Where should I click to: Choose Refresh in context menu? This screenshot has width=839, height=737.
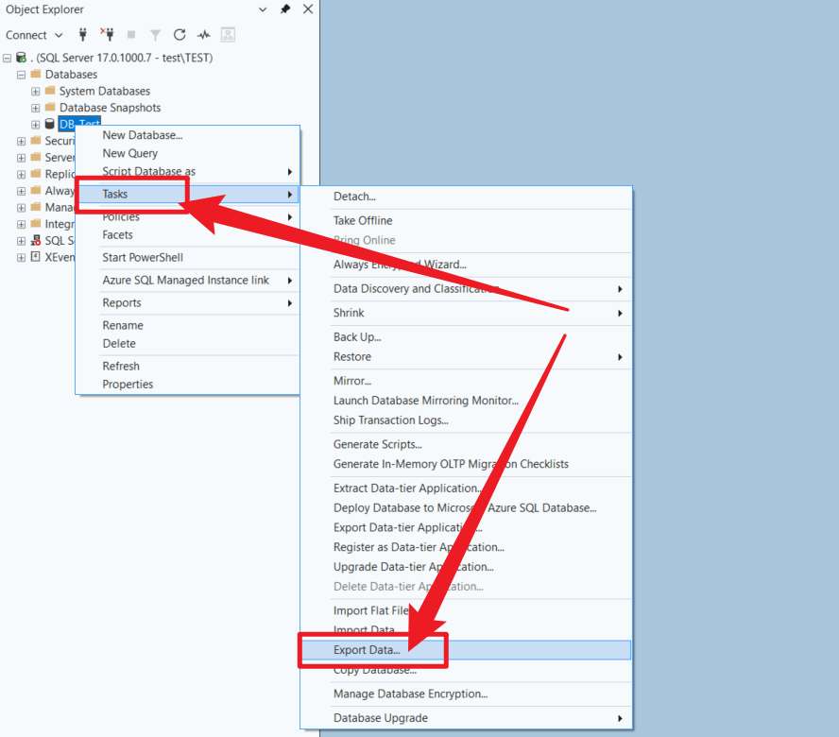pyautogui.click(x=187, y=366)
